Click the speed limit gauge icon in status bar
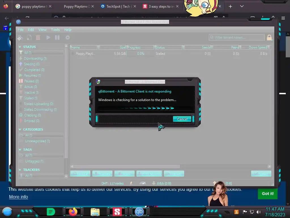The height and width of the screenshot is (218, 290). (143, 183)
